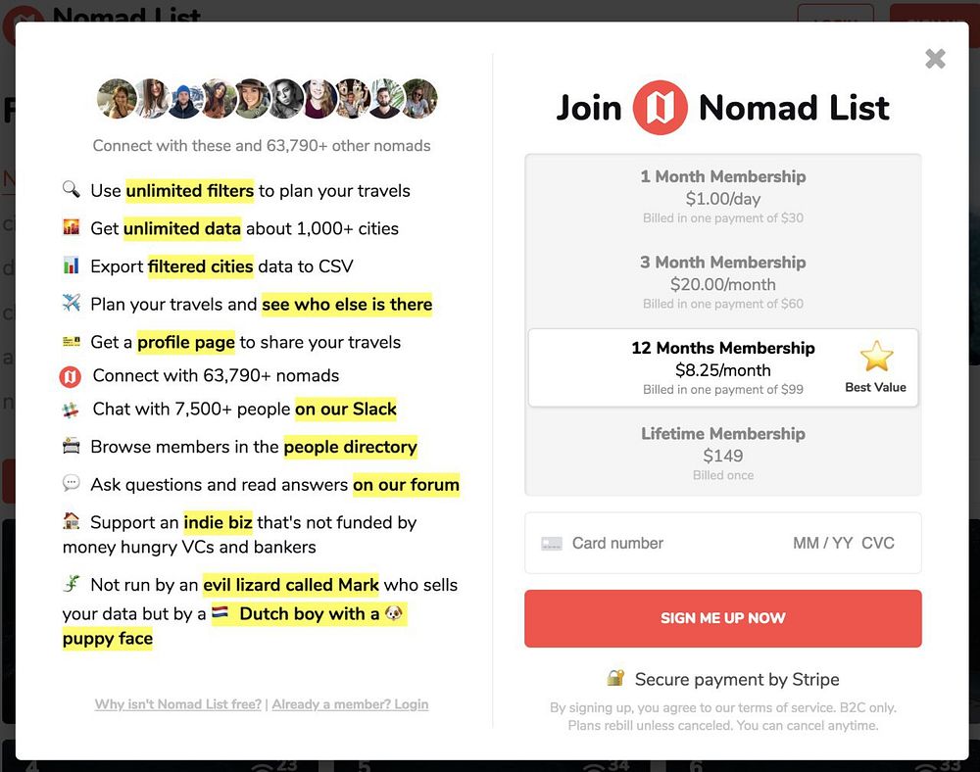Screen dimensions: 980x772
Task: Click the Slack icon beside Chat with 7,500+ people
Action: [x=71, y=410]
